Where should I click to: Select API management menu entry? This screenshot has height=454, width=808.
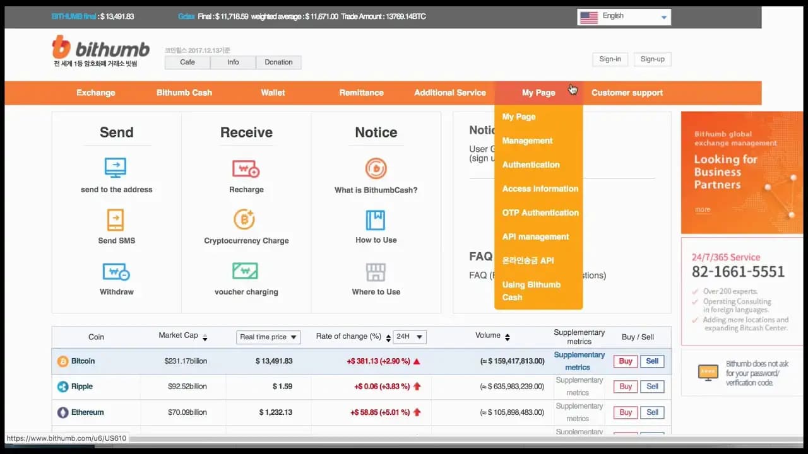(x=535, y=236)
